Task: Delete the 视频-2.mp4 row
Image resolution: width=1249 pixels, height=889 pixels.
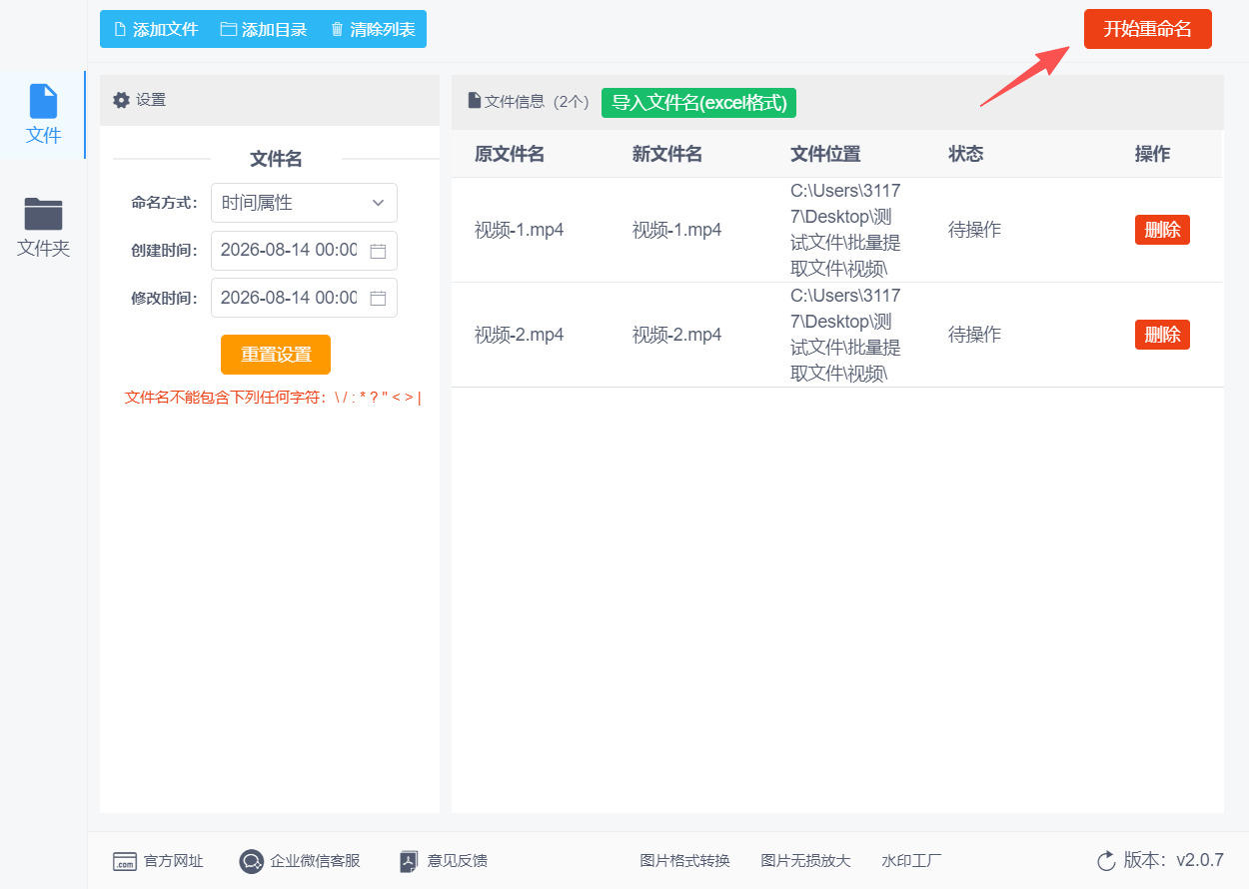Action: (1162, 335)
